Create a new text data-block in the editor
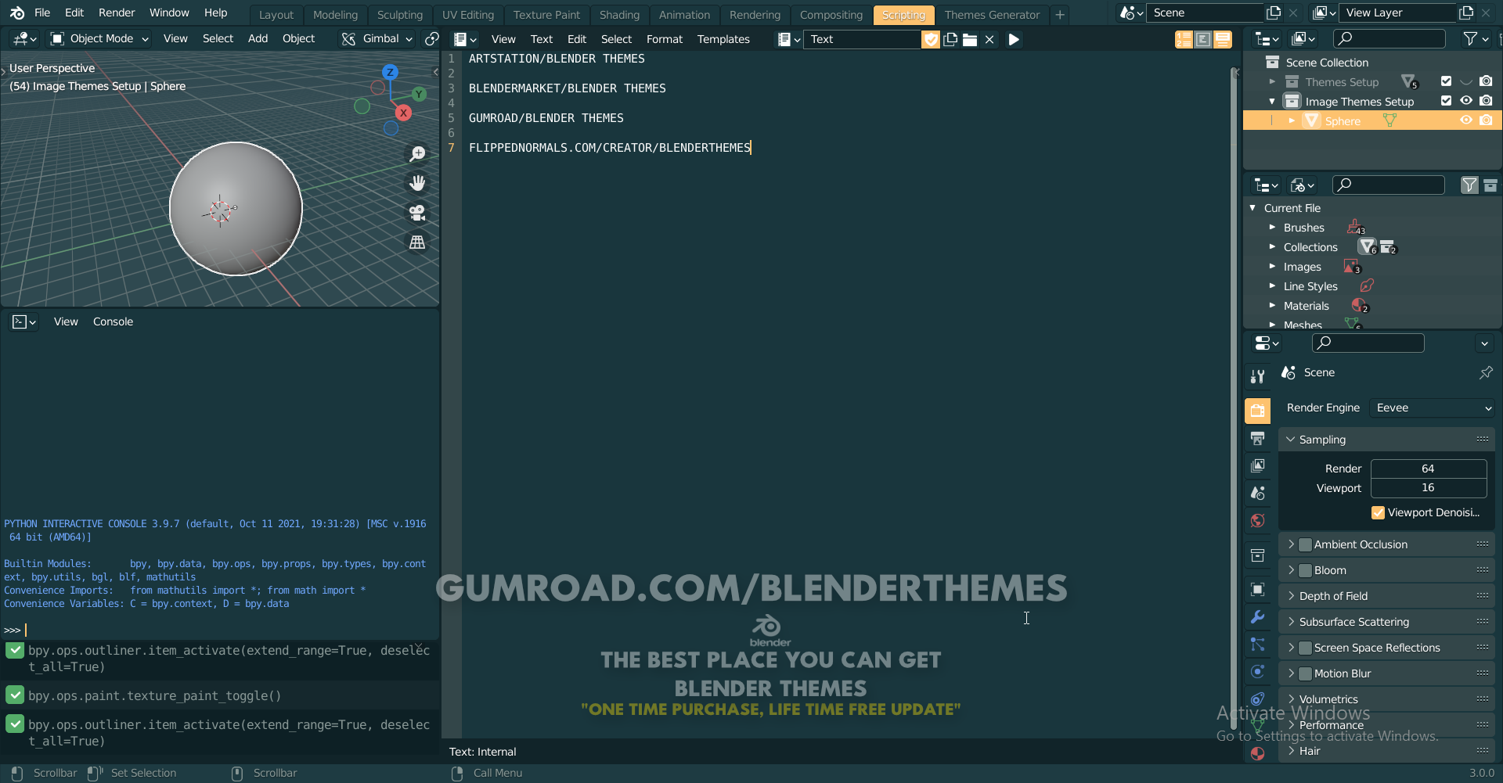 point(950,39)
